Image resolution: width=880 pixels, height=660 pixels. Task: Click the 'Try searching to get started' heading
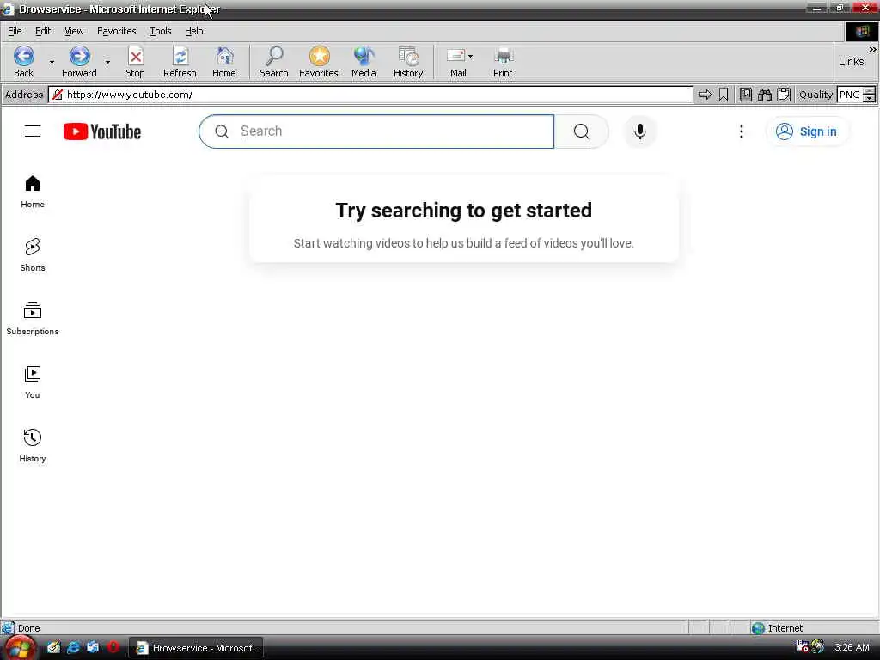(463, 211)
